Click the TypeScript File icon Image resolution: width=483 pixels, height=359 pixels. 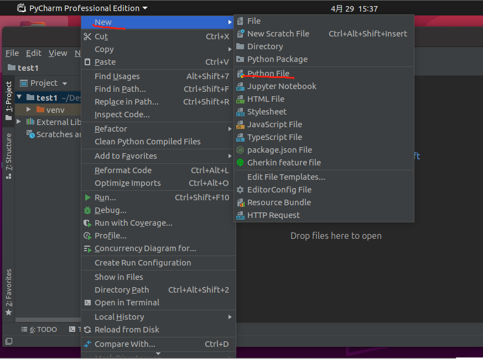click(x=240, y=137)
